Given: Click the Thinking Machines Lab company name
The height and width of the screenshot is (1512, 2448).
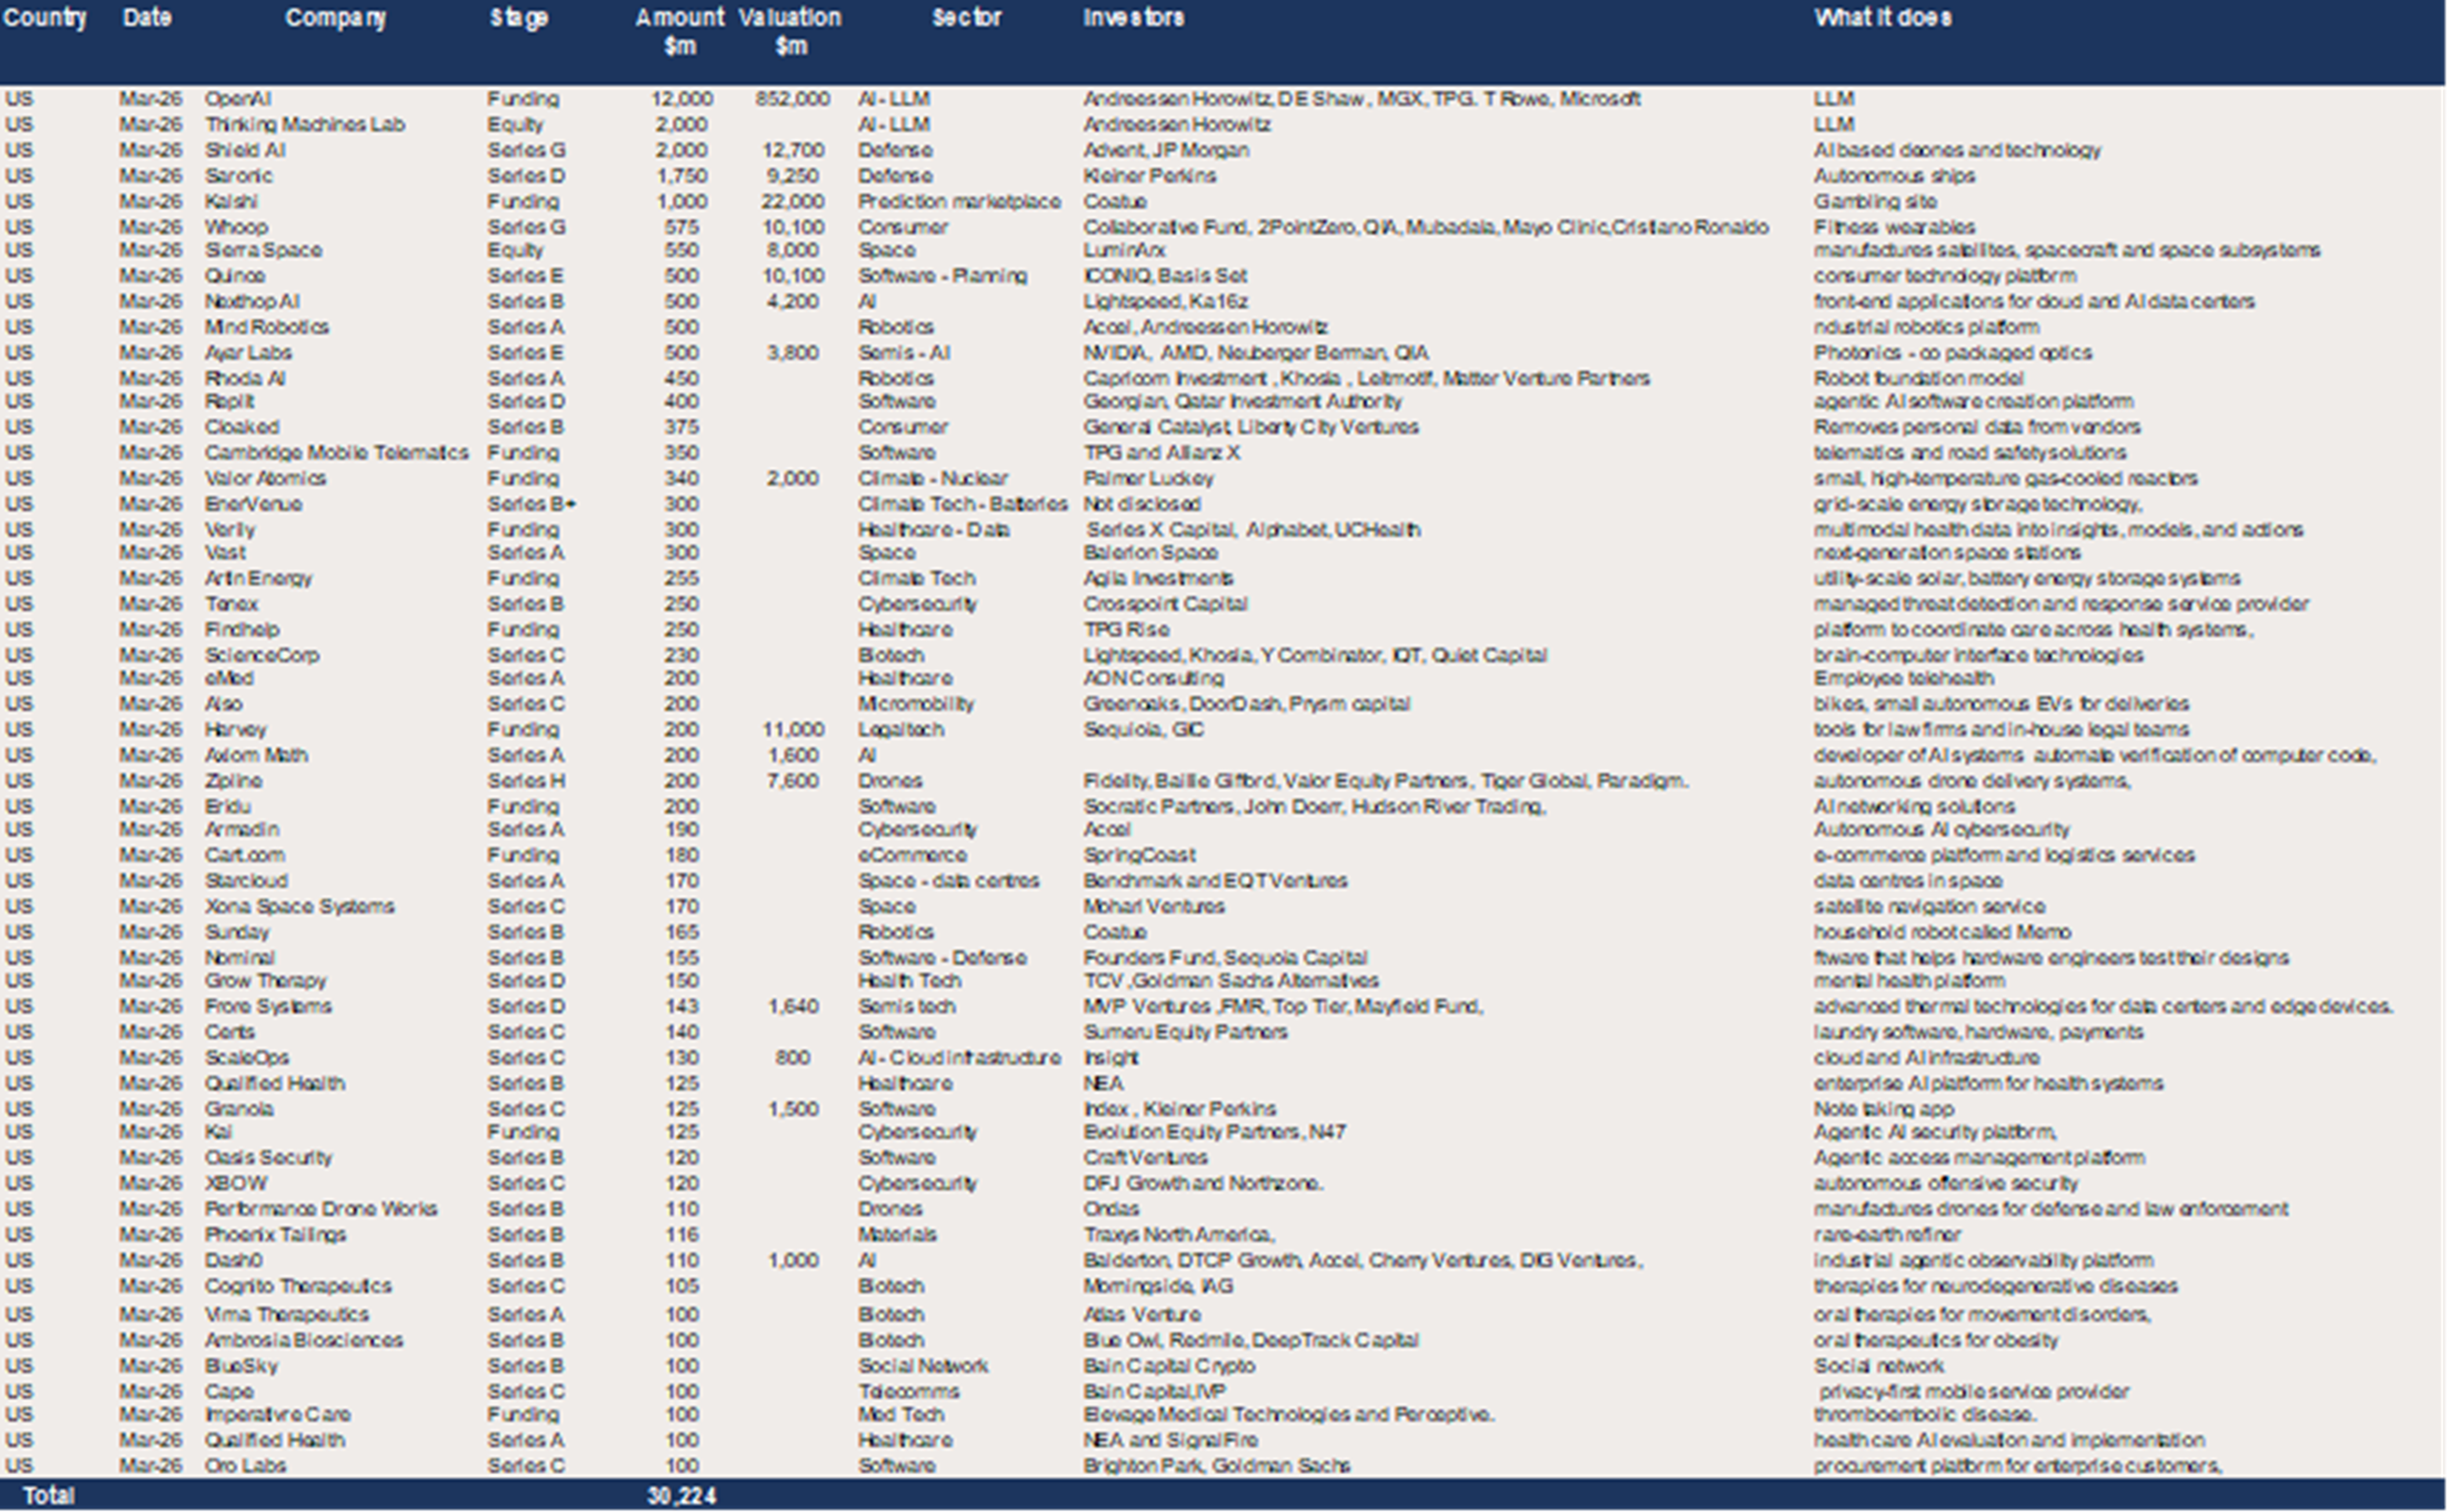Looking at the screenshot, I should (305, 125).
